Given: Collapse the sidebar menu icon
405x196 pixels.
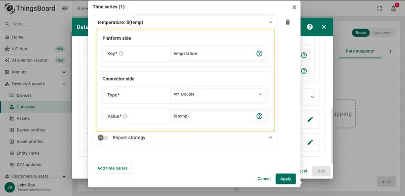Looking at the screenshot, I should point(65,9).
